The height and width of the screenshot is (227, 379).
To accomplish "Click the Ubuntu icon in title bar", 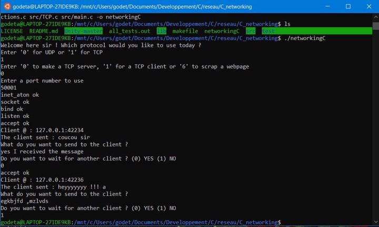I will pyautogui.click(x=7, y=6).
